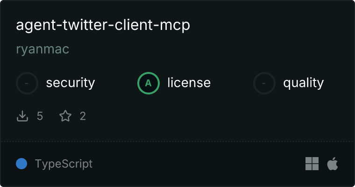Click the letter A in license badge
355x187 pixels.
point(148,83)
